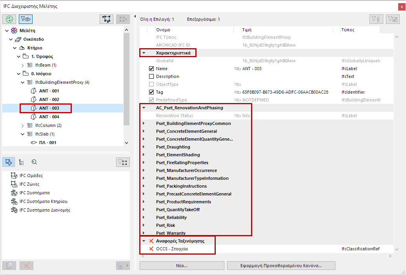This screenshot has width=406, height=275.
Task: Click the properties list scroll down arrow
Action: 397,250
